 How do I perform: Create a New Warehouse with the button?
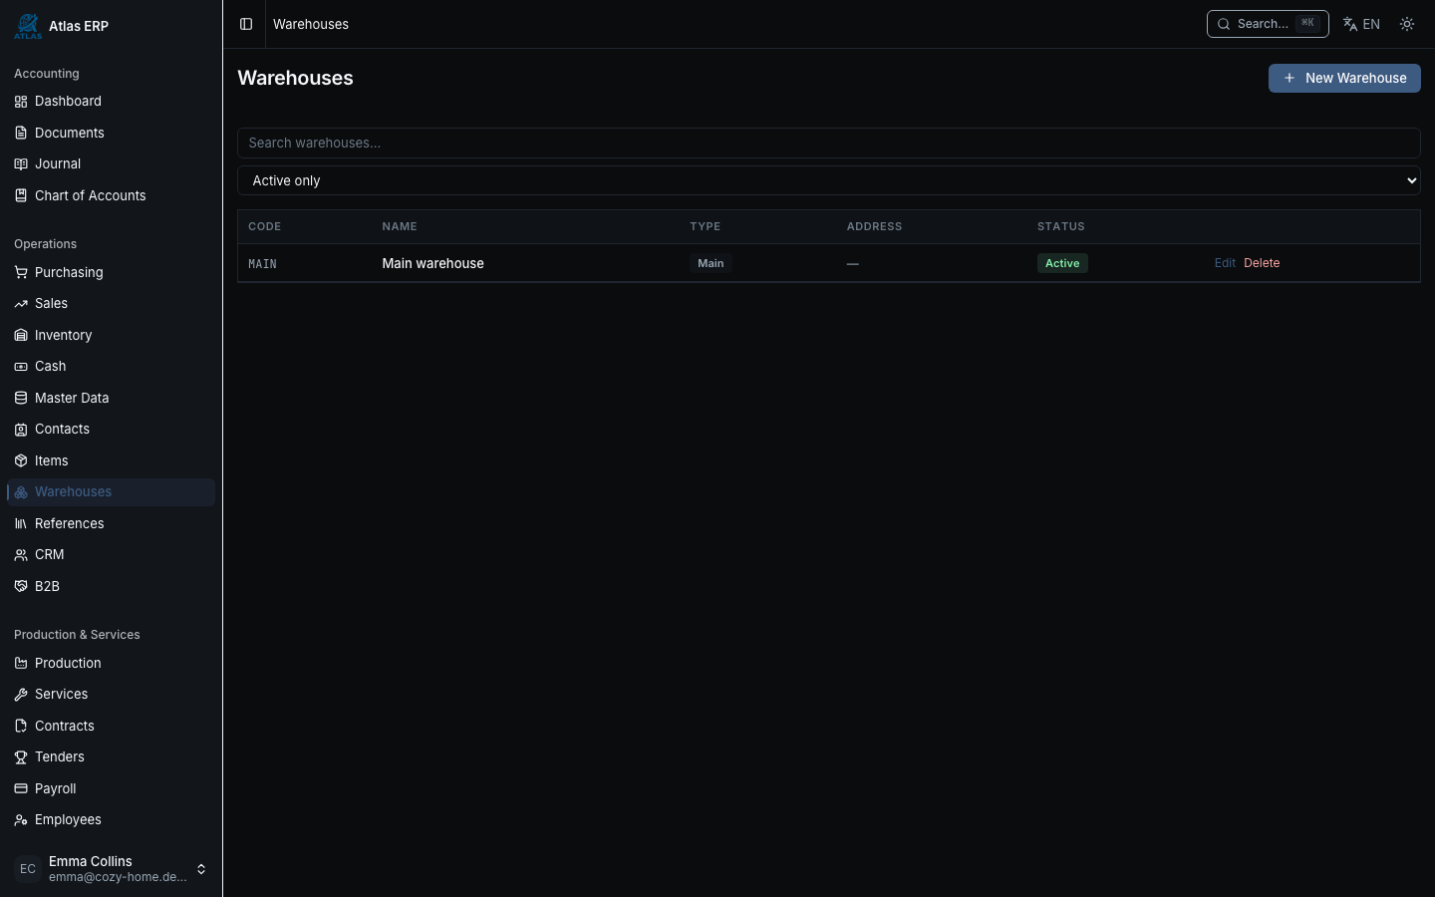tap(1344, 78)
